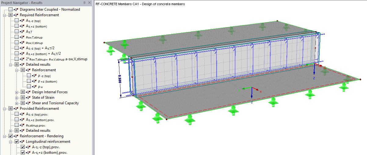Click the icon beside asw,T,stirrup

pyautogui.click(x=22, y=37)
